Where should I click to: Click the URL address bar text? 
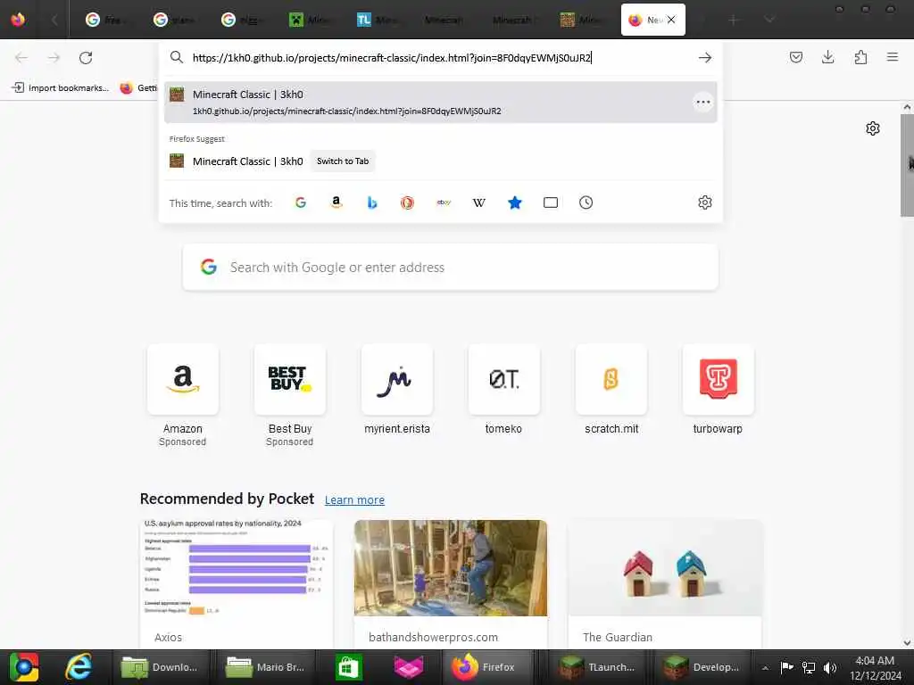(x=392, y=58)
